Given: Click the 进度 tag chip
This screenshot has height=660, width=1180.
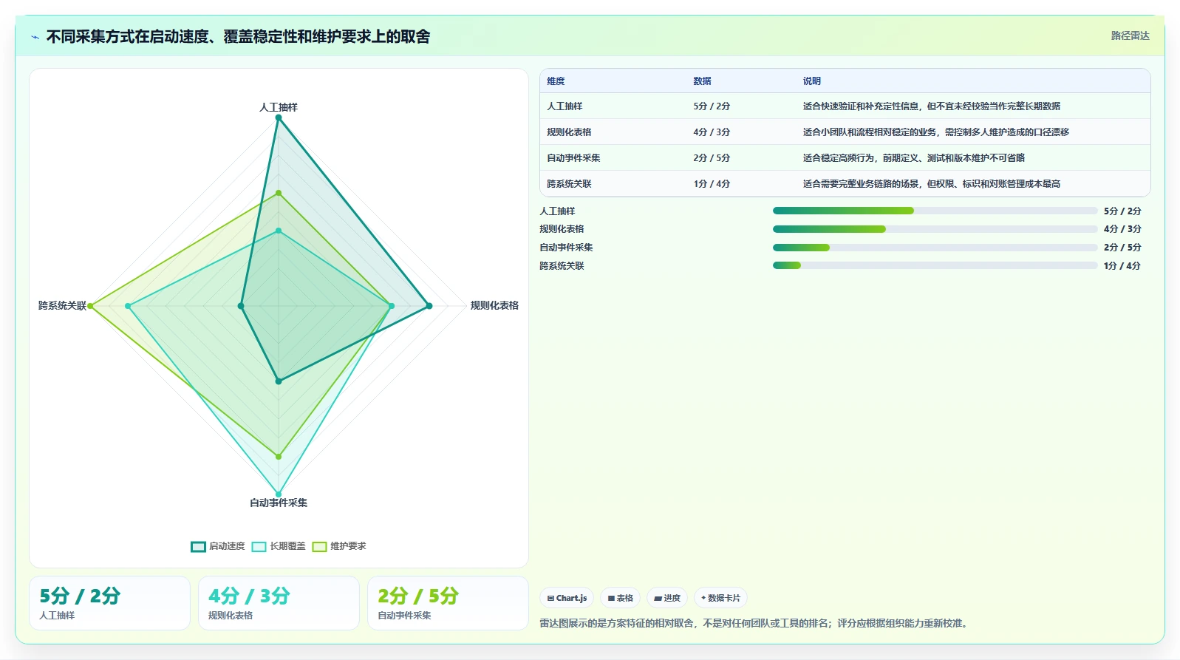Looking at the screenshot, I should click(x=667, y=598).
